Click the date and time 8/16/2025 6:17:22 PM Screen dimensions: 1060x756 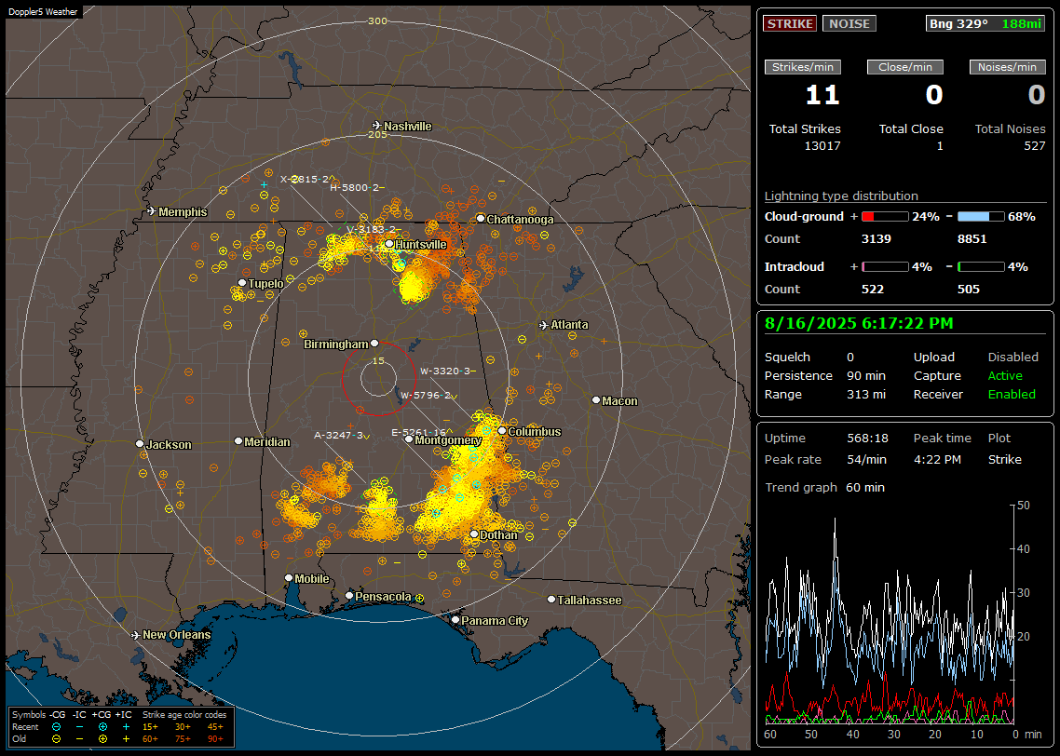(x=859, y=323)
